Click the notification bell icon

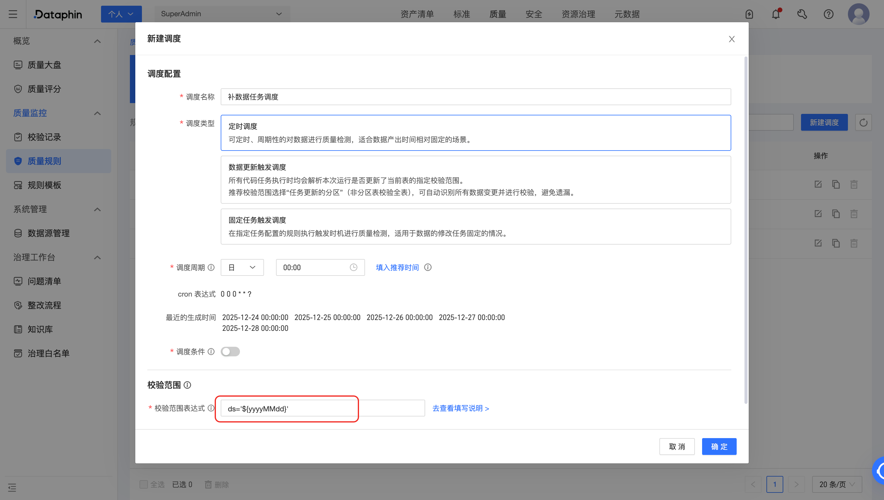pos(775,14)
